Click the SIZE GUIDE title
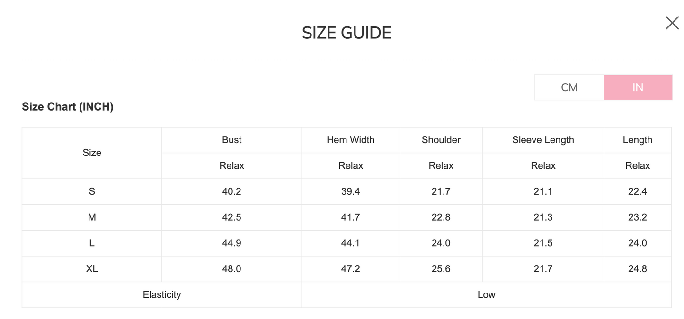The height and width of the screenshot is (319, 684). (346, 33)
